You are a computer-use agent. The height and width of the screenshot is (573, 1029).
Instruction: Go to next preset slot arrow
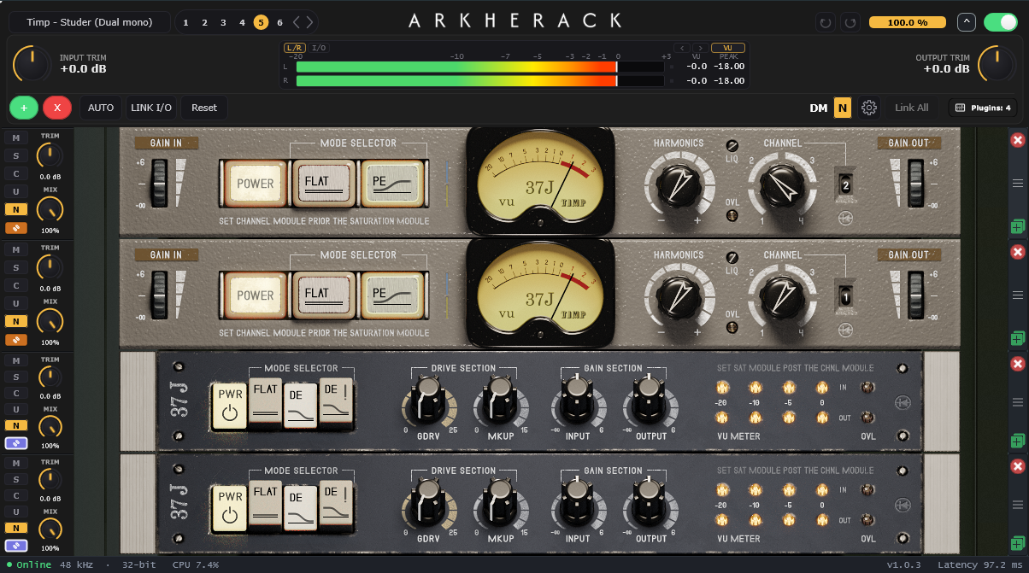[309, 22]
